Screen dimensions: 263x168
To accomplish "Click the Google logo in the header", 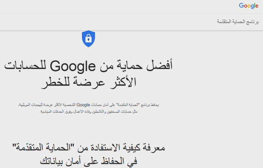I will pyautogui.click(x=249, y=6).
